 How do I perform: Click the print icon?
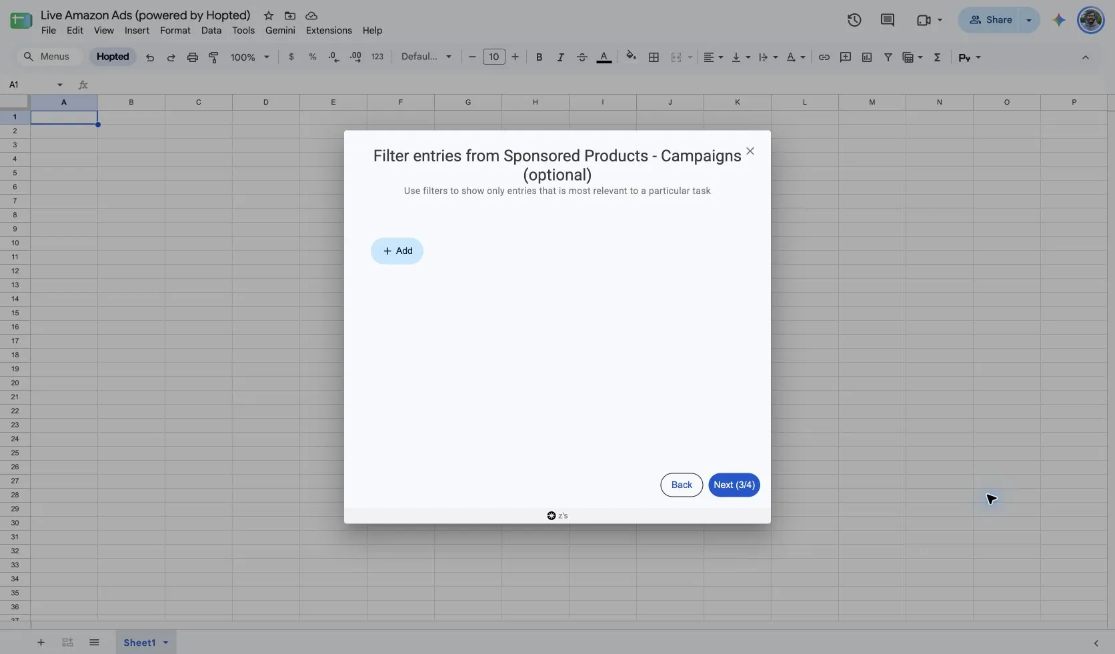(x=193, y=57)
